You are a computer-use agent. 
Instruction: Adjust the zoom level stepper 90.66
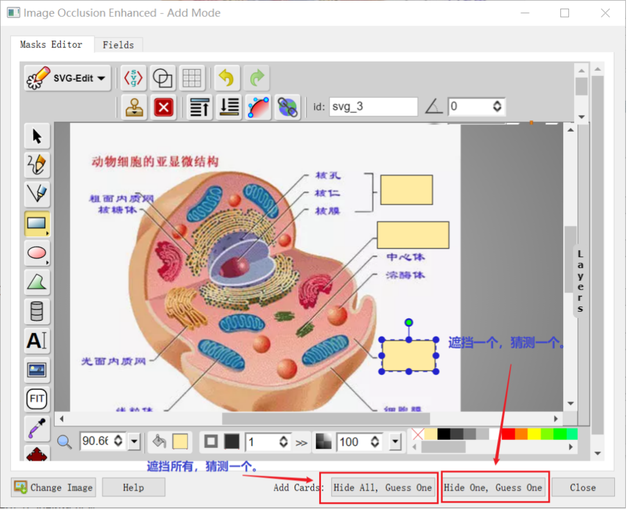point(118,441)
